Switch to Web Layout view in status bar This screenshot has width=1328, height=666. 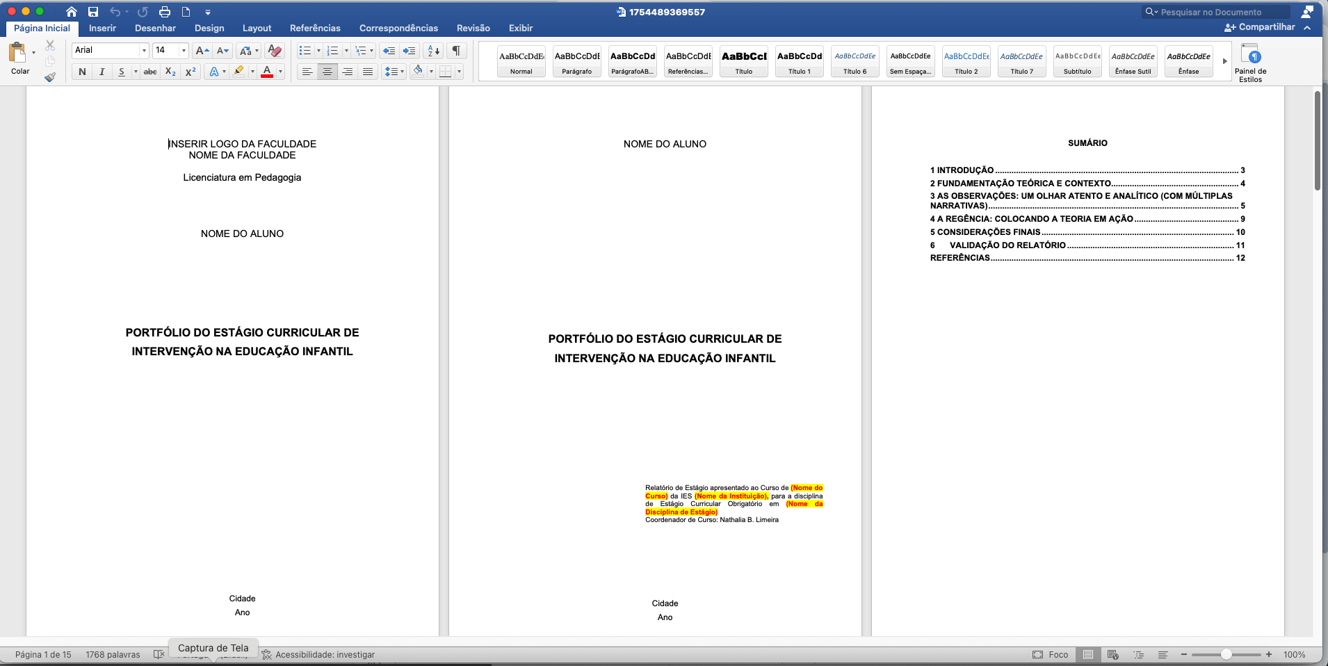click(1112, 655)
